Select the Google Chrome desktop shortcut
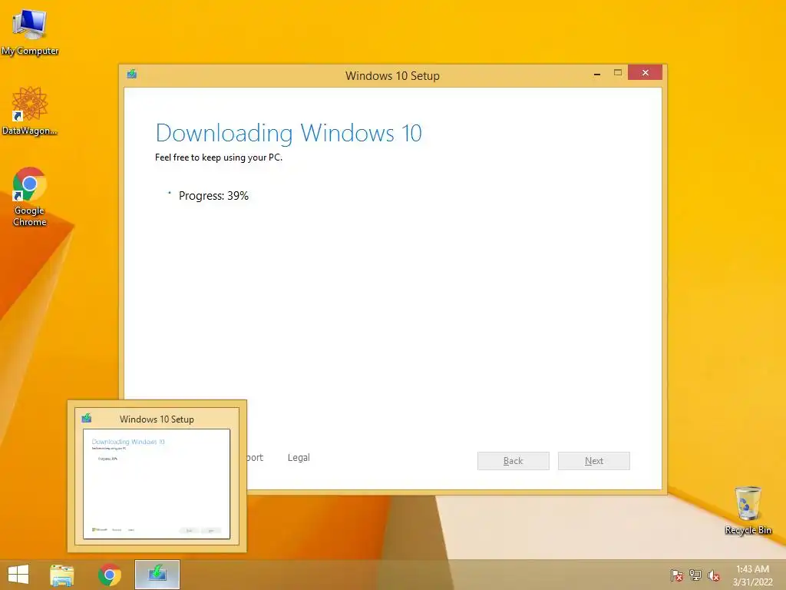Screen dimensions: 786x590 pyautogui.click(x=30, y=197)
